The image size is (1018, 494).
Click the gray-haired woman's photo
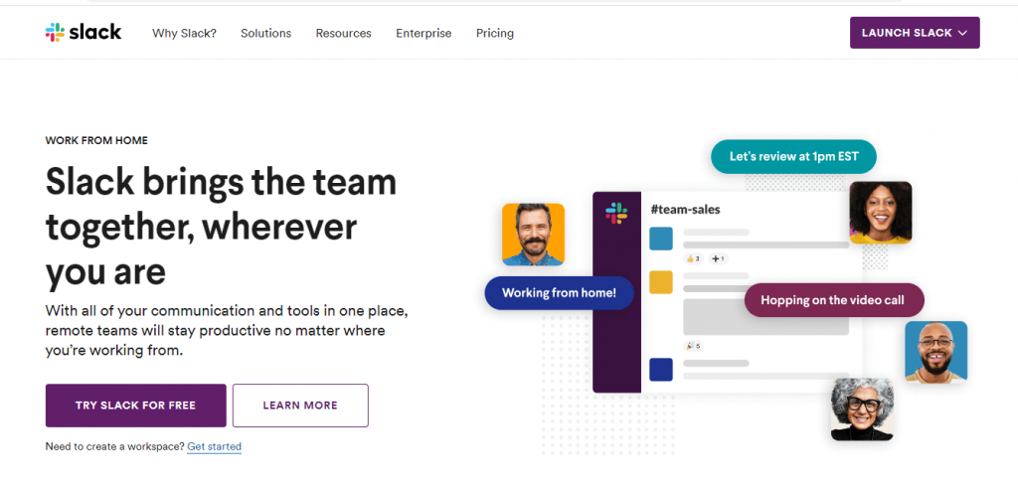pyautogui.click(x=862, y=410)
